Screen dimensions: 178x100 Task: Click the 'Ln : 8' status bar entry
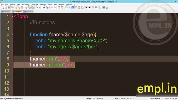click(116, 99)
